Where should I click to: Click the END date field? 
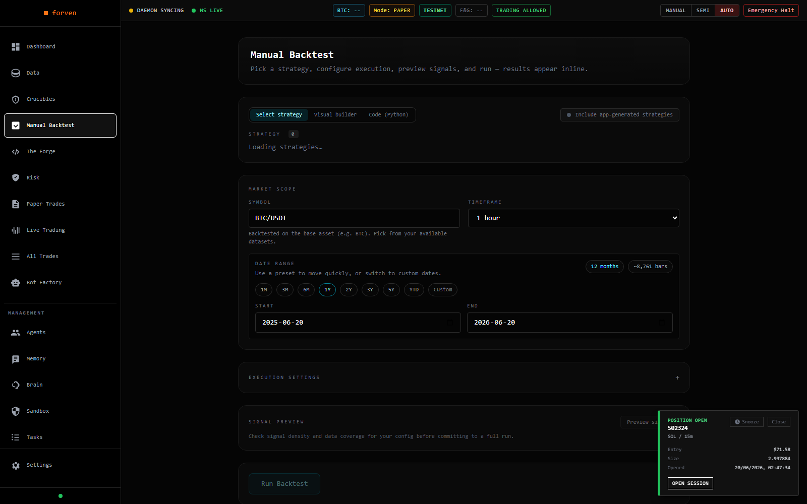click(570, 323)
